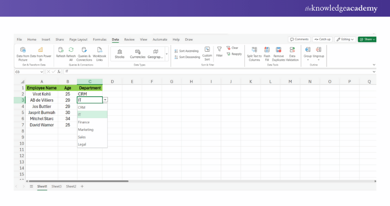Viewport: 390px width, 206px height.
Task: Click Refresh All in Queries group
Action: 71,50
